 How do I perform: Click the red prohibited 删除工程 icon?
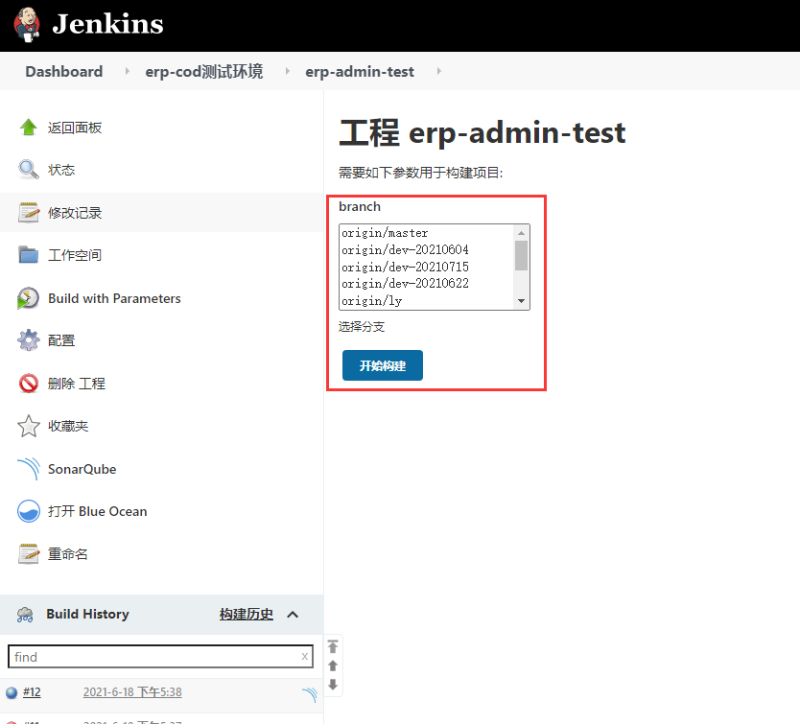pyautogui.click(x=29, y=384)
